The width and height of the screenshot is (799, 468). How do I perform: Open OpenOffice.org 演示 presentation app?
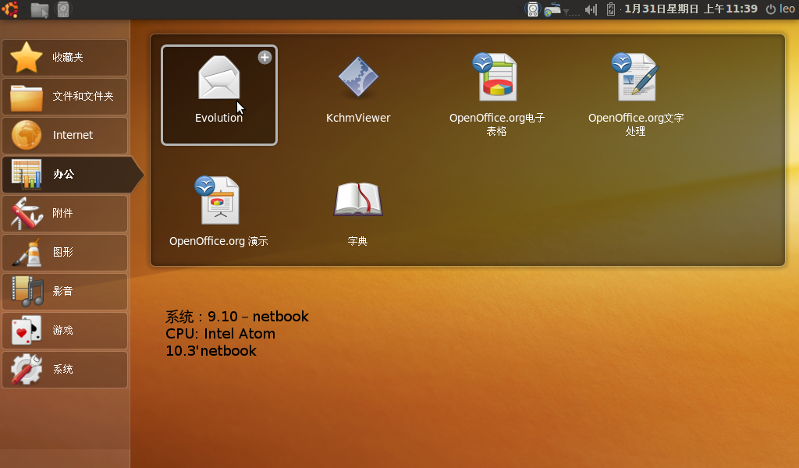219,211
